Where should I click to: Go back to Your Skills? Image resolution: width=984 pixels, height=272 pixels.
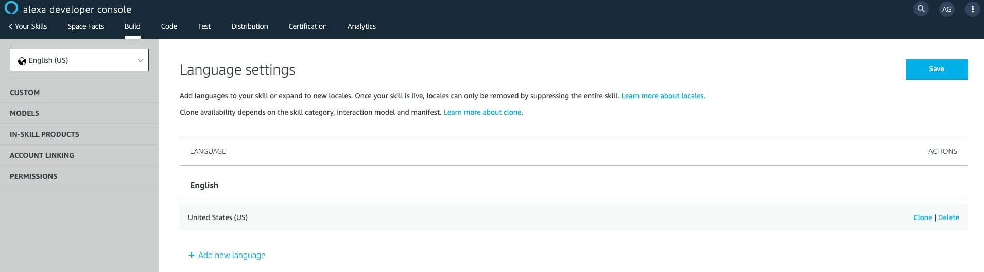(x=28, y=26)
